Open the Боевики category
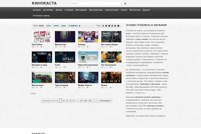Image resolution: width=201 pixels, height=134 pixels. 37,10
